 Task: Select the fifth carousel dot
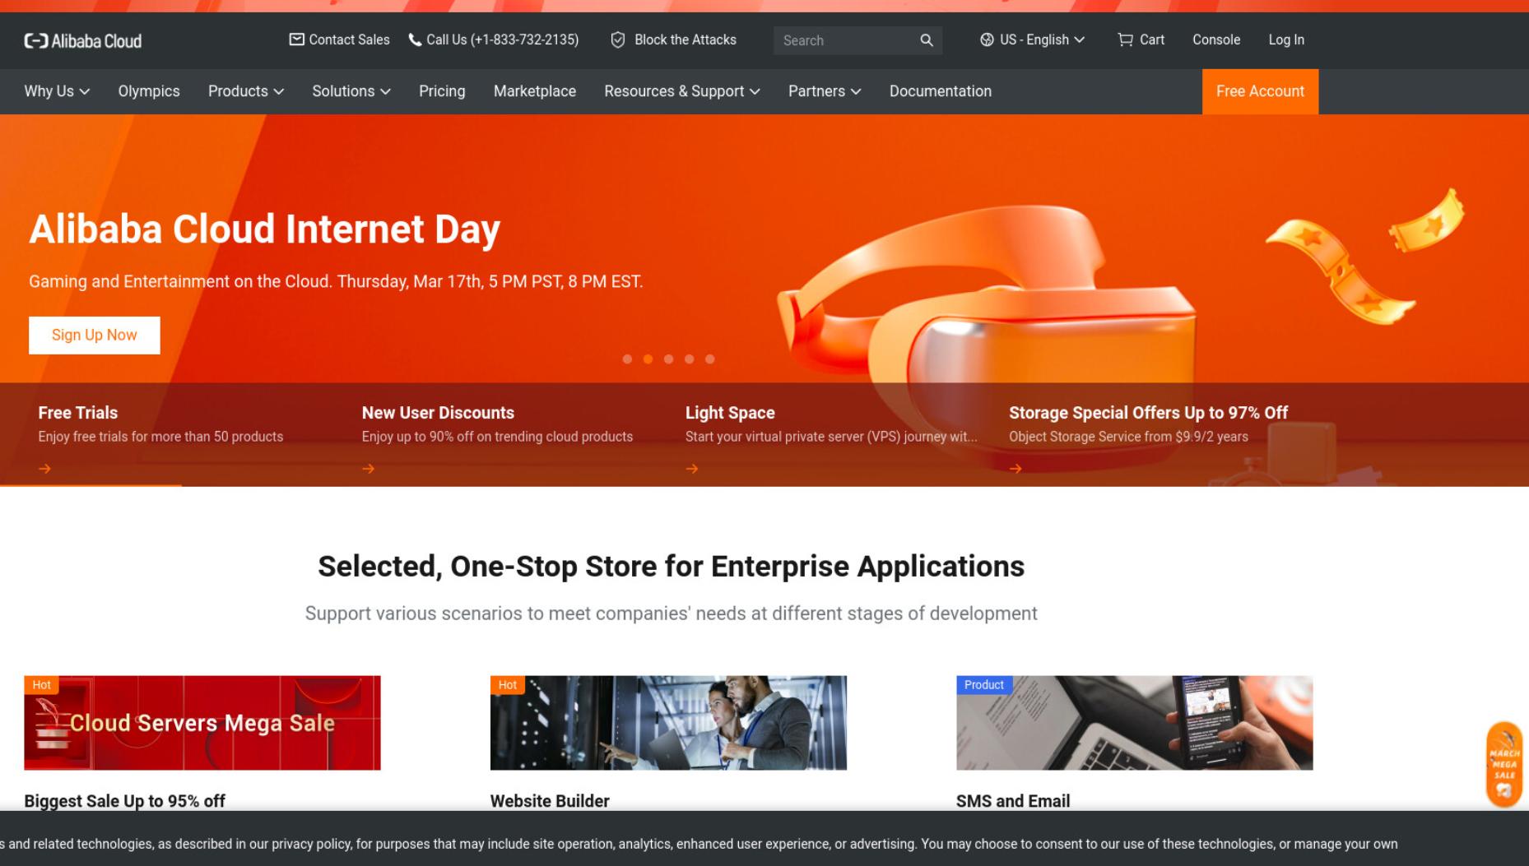click(710, 359)
